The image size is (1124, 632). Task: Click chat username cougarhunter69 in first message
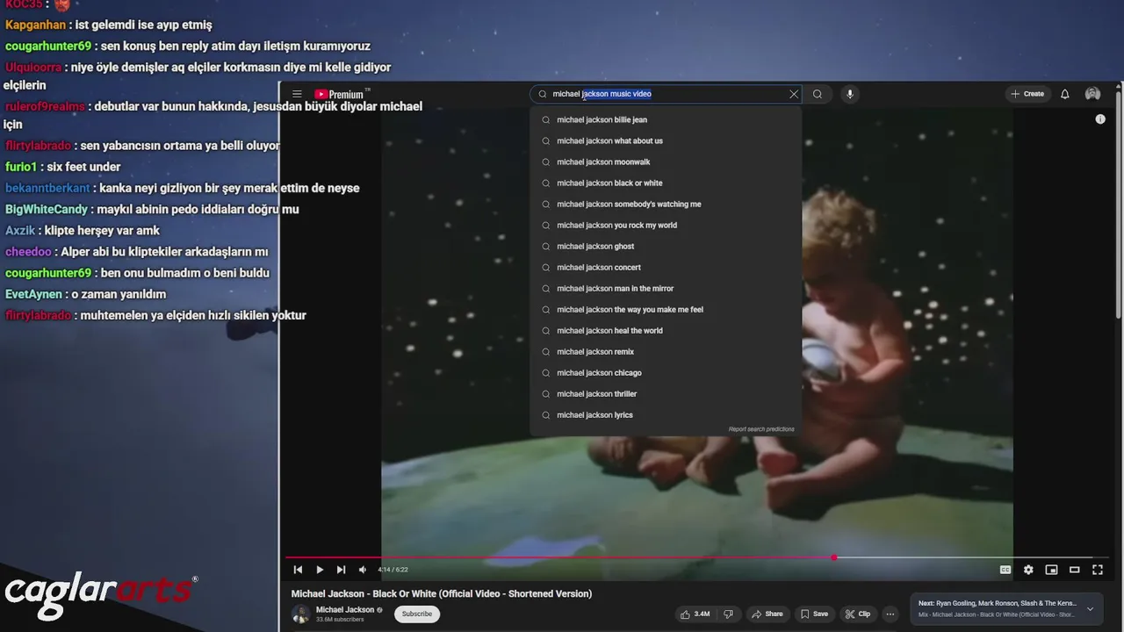[48, 46]
